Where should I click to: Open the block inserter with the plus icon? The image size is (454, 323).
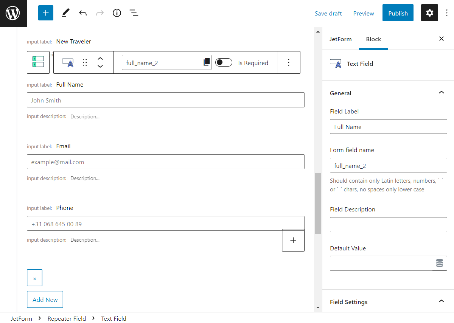click(45, 12)
